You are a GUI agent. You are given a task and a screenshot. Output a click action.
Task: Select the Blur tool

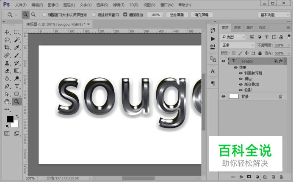[7, 79]
